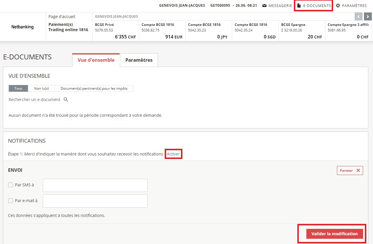Select the JPY Compte BCGE 1816 account
The width and height of the screenshot is (373, 244).
209,31
